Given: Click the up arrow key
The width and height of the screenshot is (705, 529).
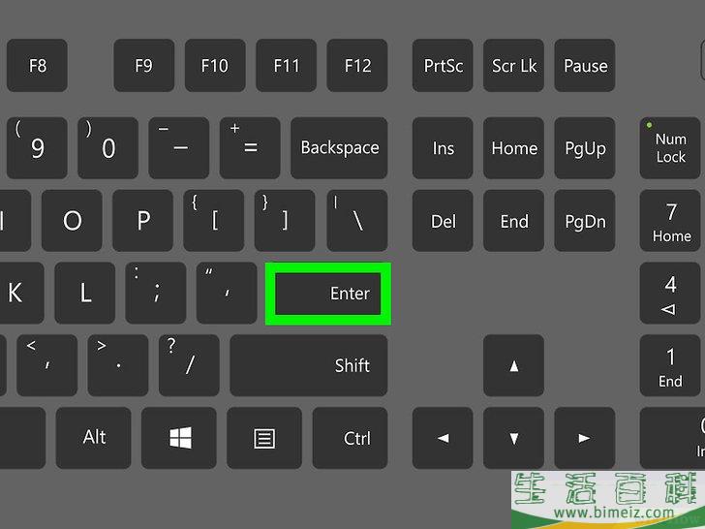Looking at the screenshot, I should (514, 365).
